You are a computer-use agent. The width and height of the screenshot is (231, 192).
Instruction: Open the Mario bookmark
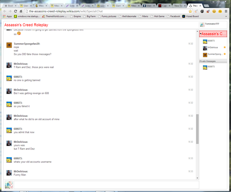click(144, 16)
